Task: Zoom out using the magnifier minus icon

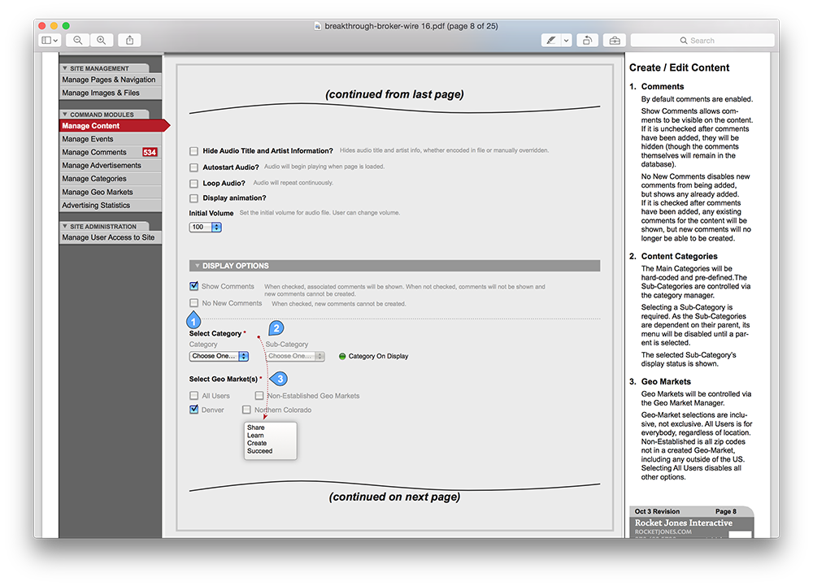Action: pyautogui.click(x=78, y=40)
